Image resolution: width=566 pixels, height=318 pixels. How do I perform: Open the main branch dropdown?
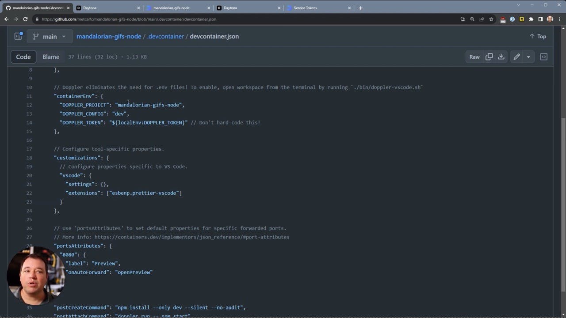point(50,36)
